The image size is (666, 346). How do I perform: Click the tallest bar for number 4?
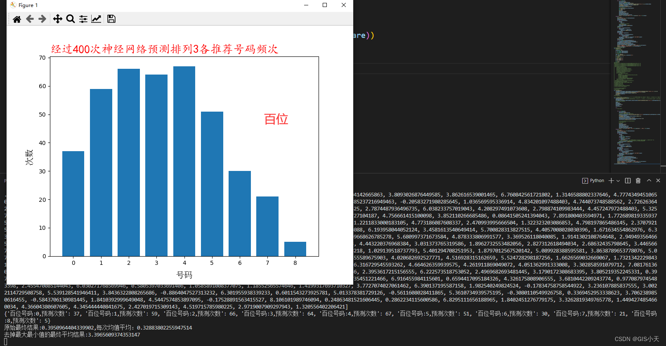[184, 161]
